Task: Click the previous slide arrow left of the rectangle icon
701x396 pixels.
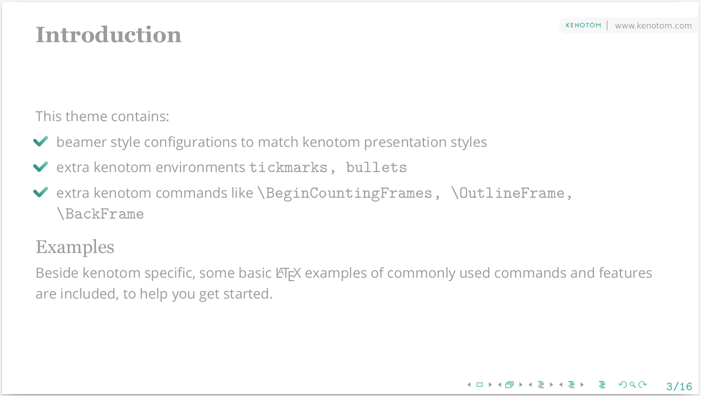Action: [469, 385]
